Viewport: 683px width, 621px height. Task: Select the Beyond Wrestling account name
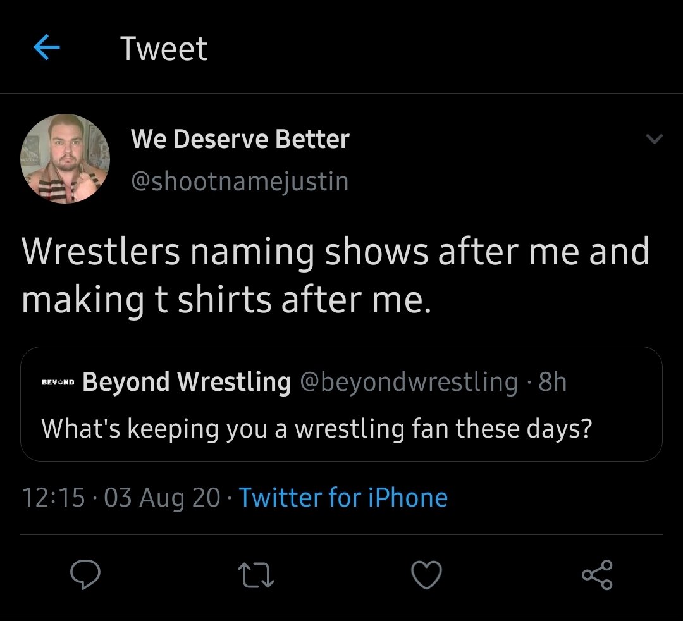pyautogui.click(x=187, y=382)
